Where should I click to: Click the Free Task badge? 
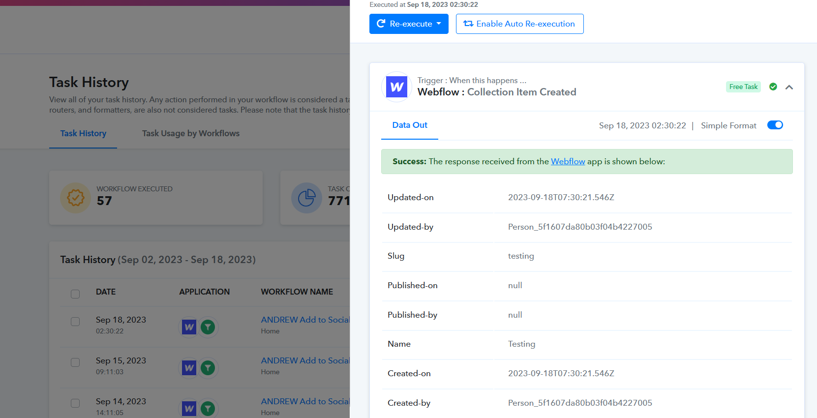[743, 87]
